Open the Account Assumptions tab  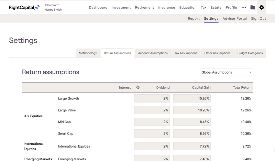coord(153,53)
